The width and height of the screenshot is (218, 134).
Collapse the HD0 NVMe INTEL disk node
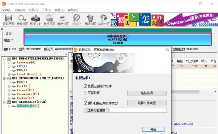point(4,59)
